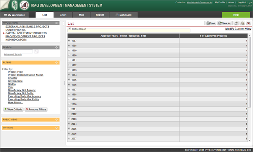The height and width of the screenshot is (152, 253).
Task: Collapse the Filters panel using its round icon
Action: pos(57,62)
